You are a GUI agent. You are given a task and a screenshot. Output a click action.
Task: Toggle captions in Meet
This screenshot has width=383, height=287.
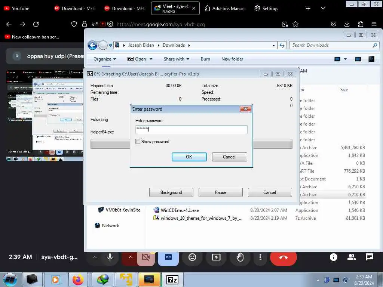pos(168,257)
